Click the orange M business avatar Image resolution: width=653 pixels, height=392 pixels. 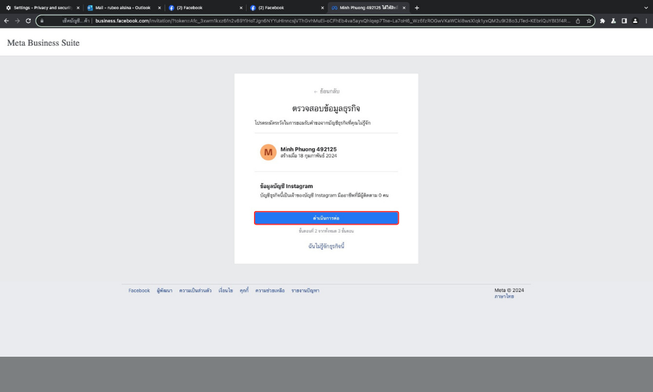(268, 152)
